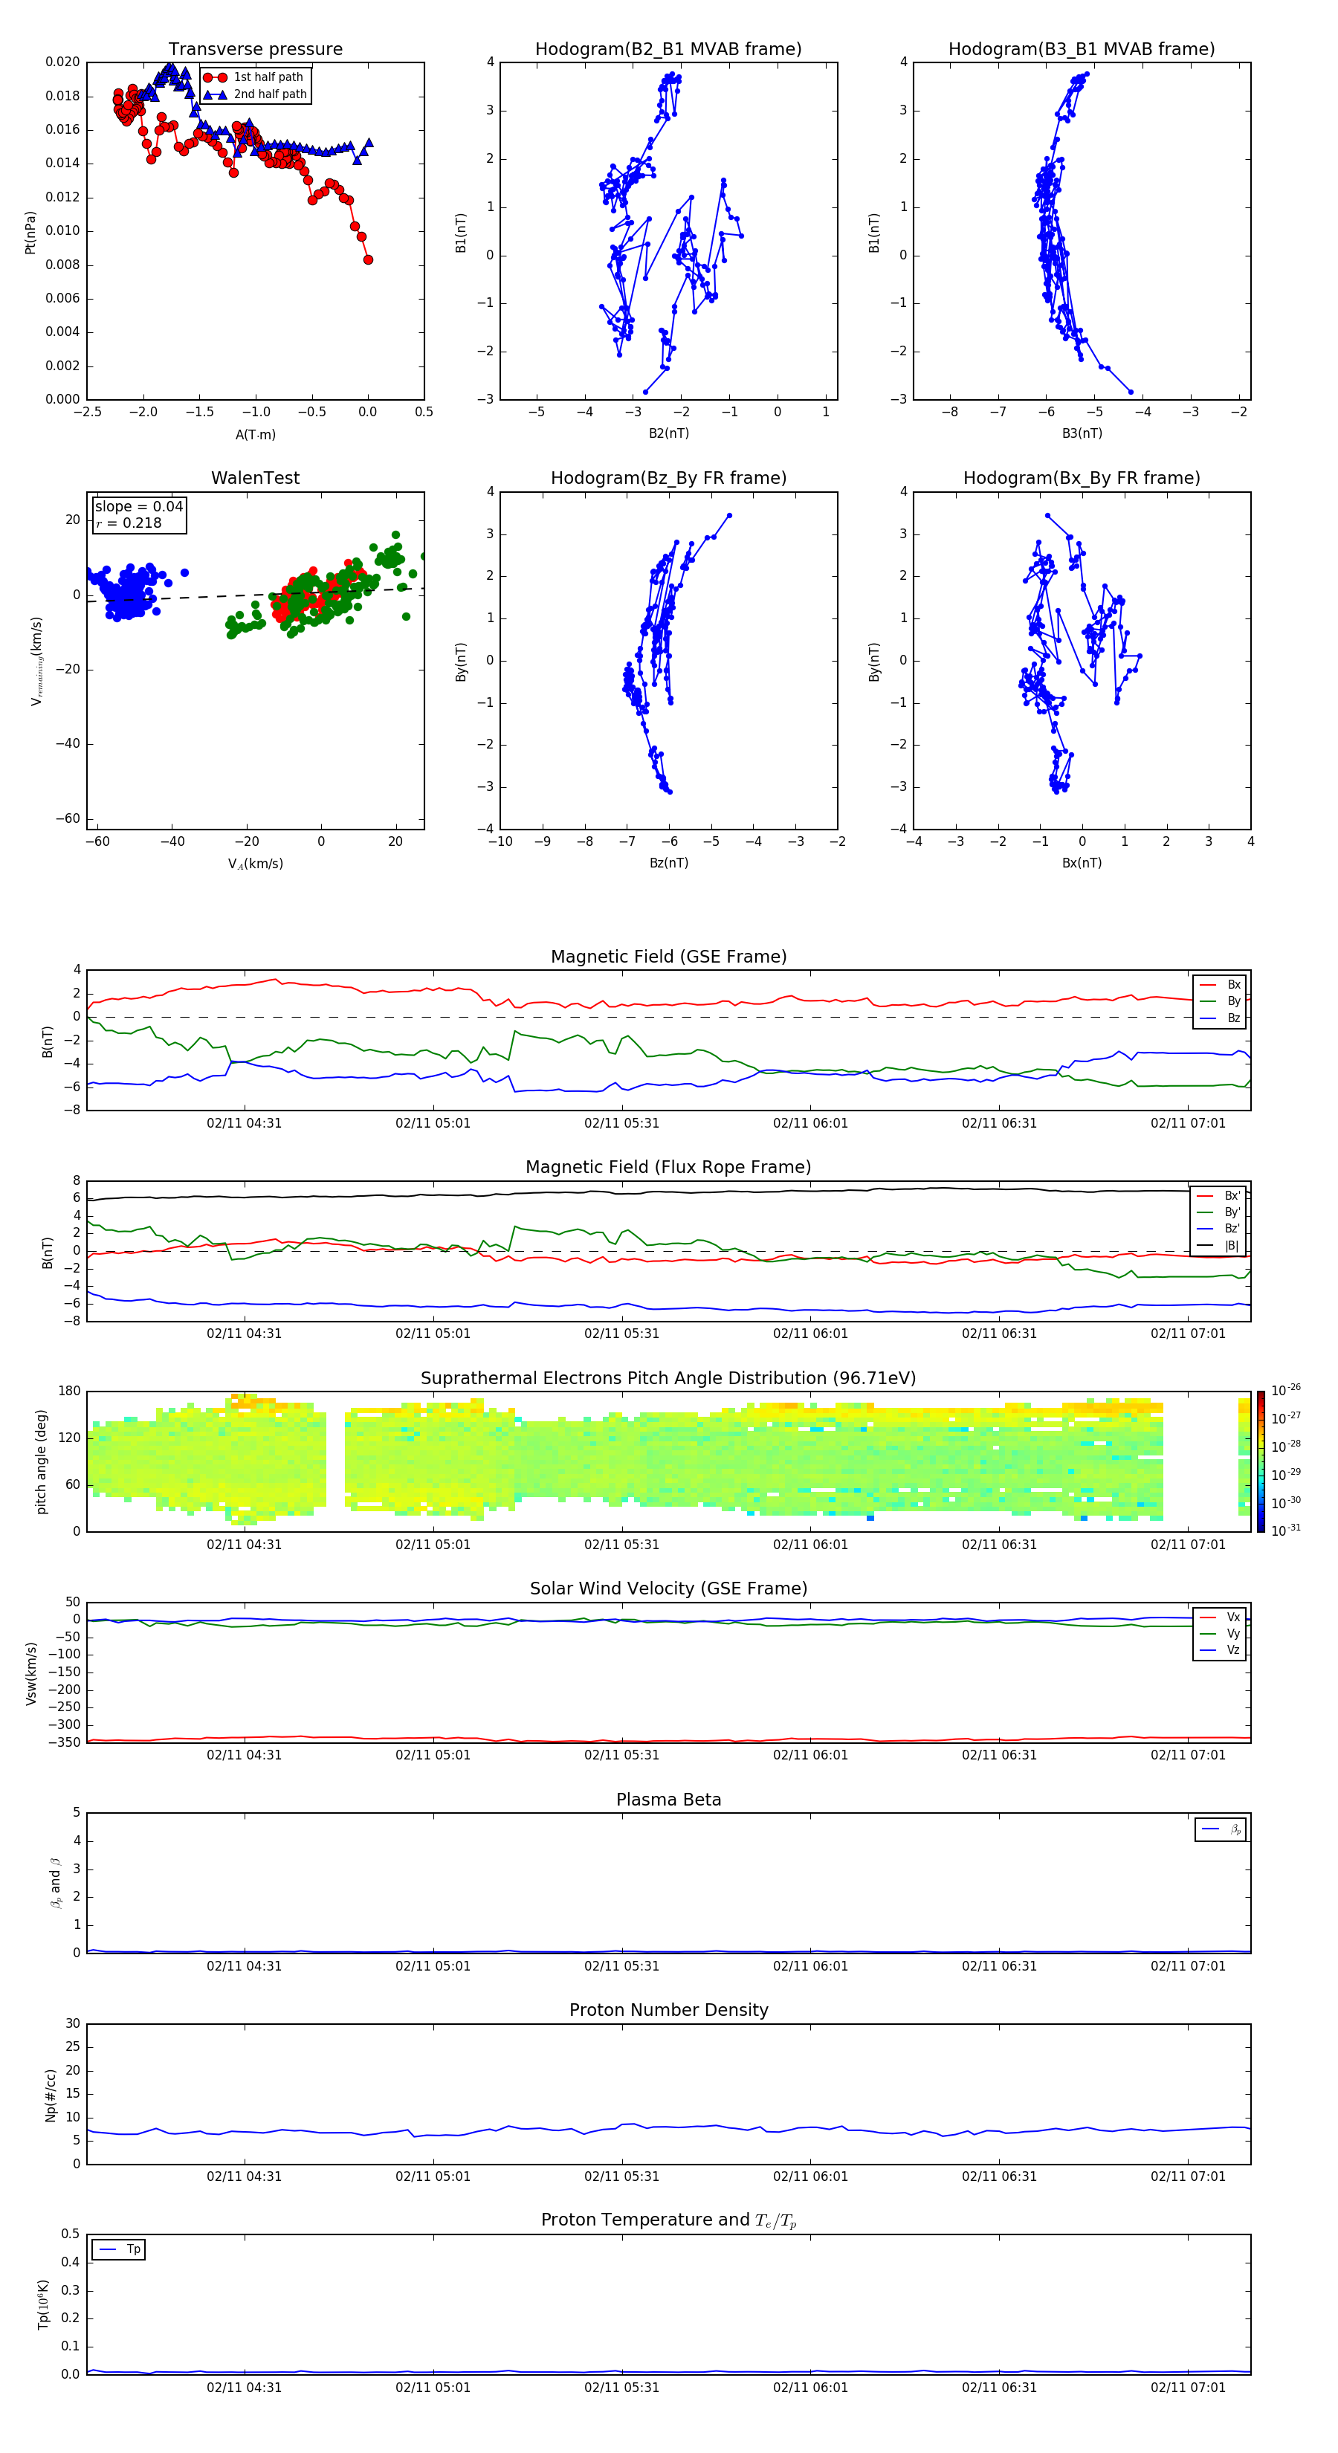Click the 'Vsw(km/s)' y-axis label
This screenshot has height=2453, width=1338.
pos(31,1673)
